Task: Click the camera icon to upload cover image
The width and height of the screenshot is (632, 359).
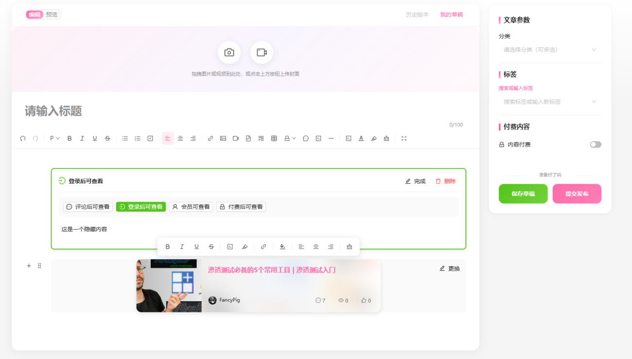Action: pos(229,52)
